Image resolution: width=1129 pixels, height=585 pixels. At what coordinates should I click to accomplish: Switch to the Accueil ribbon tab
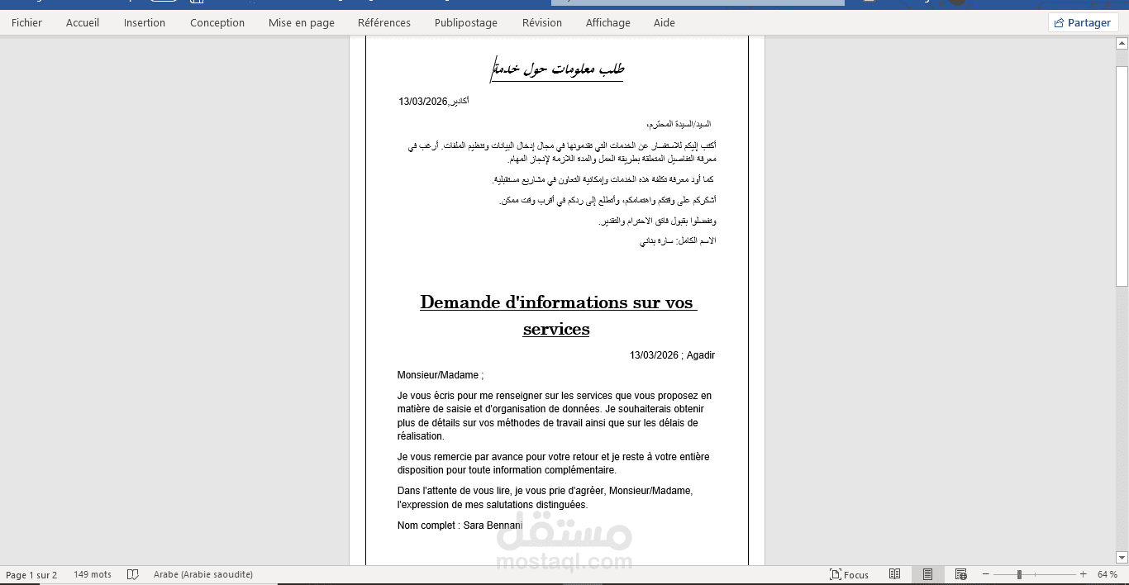pos(83,22)
